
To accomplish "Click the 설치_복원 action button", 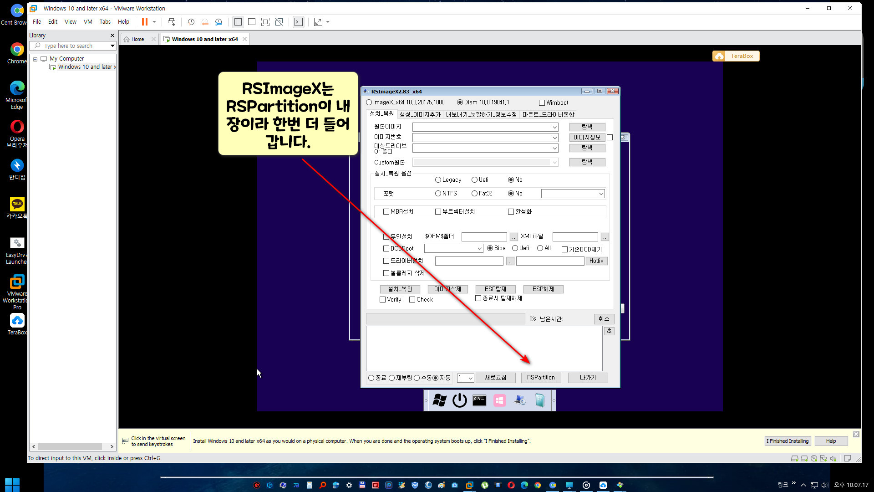I will (x=400, y=289).
